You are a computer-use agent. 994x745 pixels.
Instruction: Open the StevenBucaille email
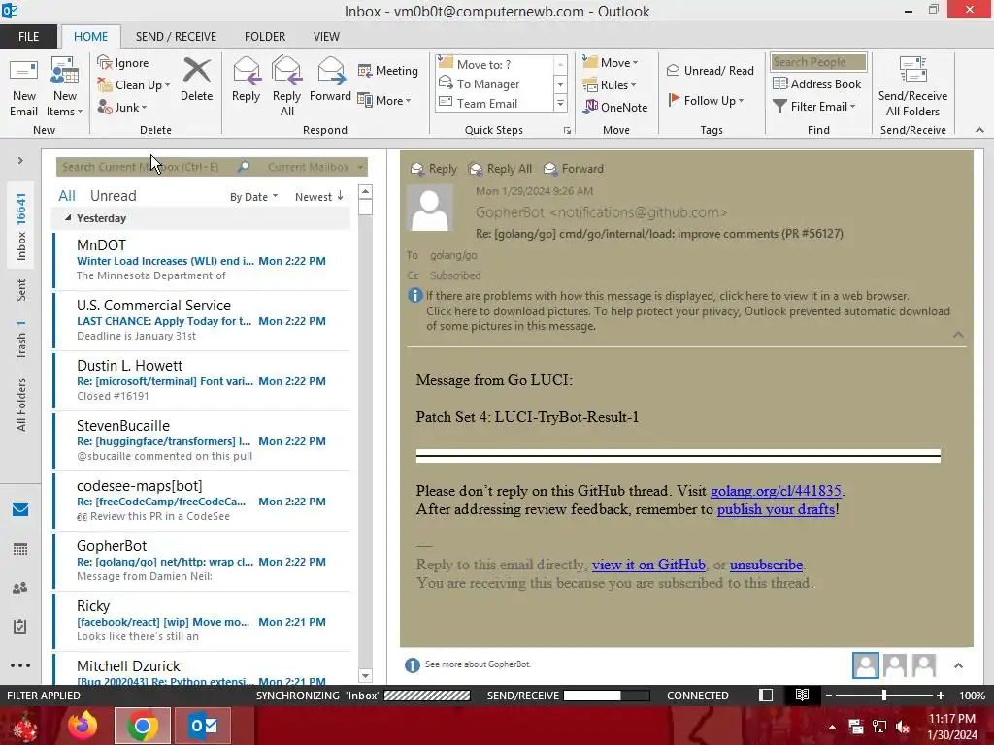pos(202,441)
